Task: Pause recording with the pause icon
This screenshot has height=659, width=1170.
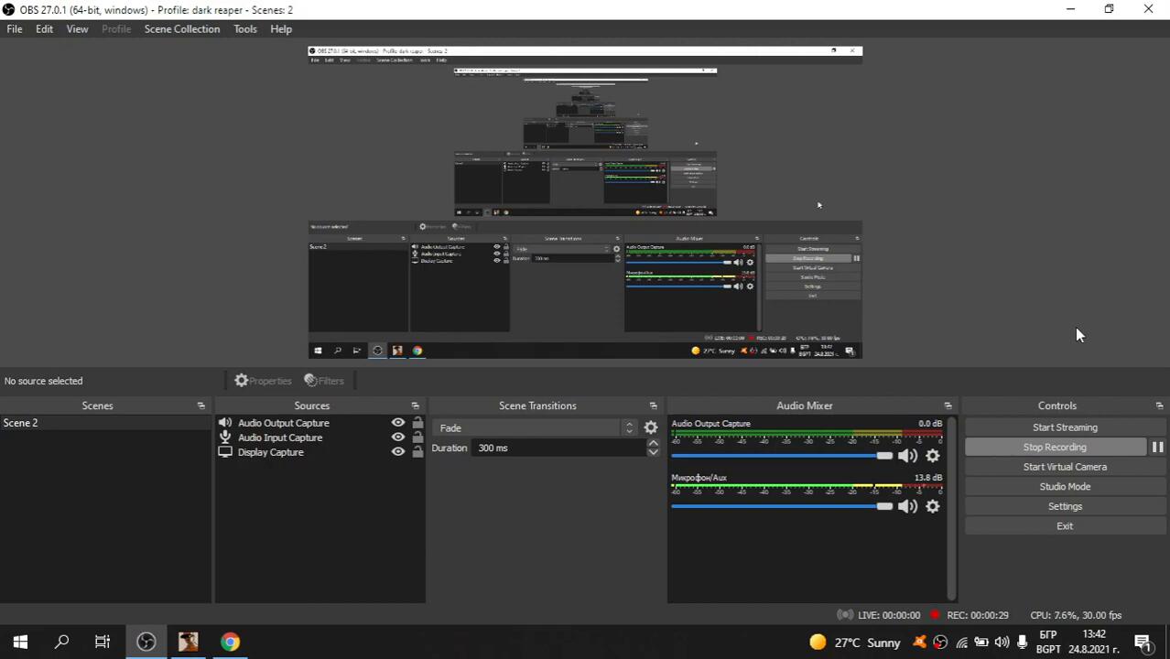Action: tap(1157, 448)
